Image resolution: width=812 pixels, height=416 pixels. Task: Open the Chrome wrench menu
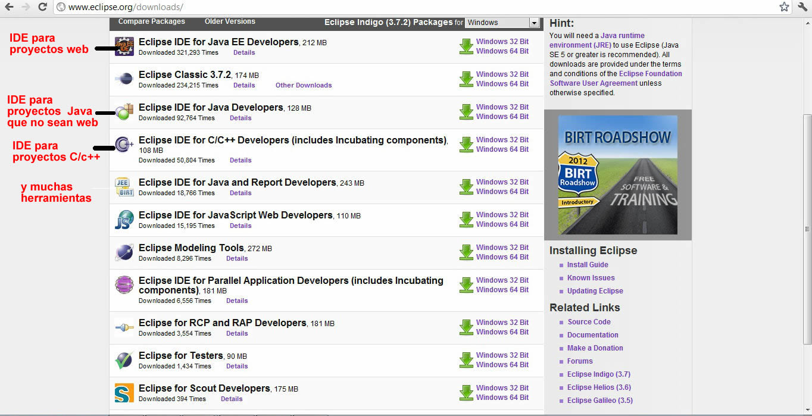point(802,7)
